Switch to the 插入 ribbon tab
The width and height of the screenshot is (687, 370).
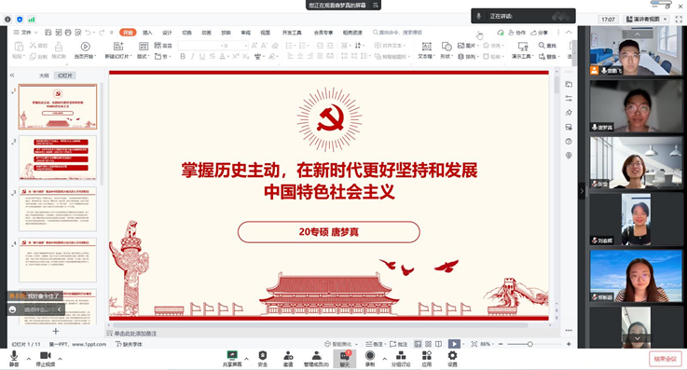tap(147, 33)
